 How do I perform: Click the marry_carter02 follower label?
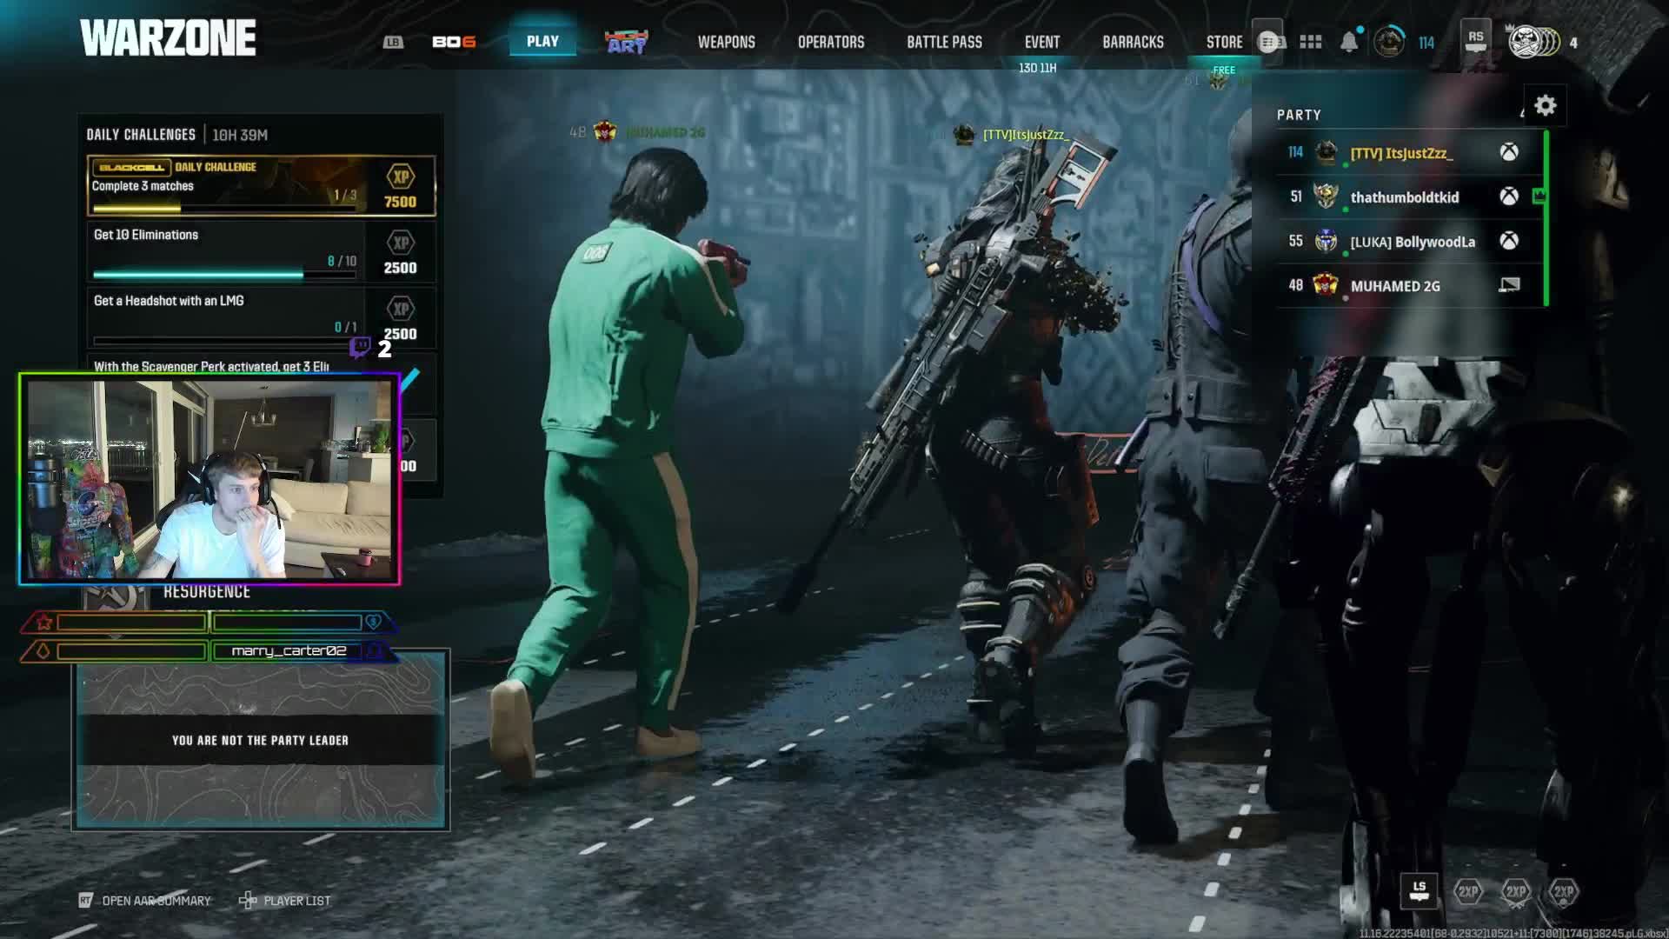[289, 650]
